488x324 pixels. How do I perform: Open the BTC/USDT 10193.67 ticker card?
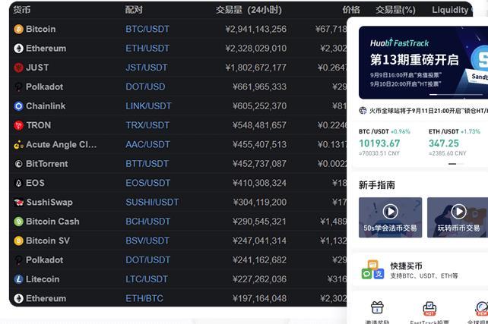[x=385, y=143]
